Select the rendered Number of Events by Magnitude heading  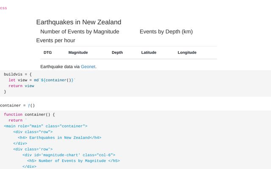point(80,32)
